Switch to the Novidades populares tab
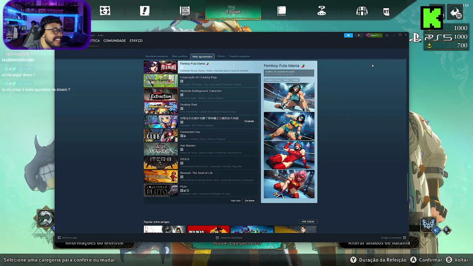 [157, 57]
